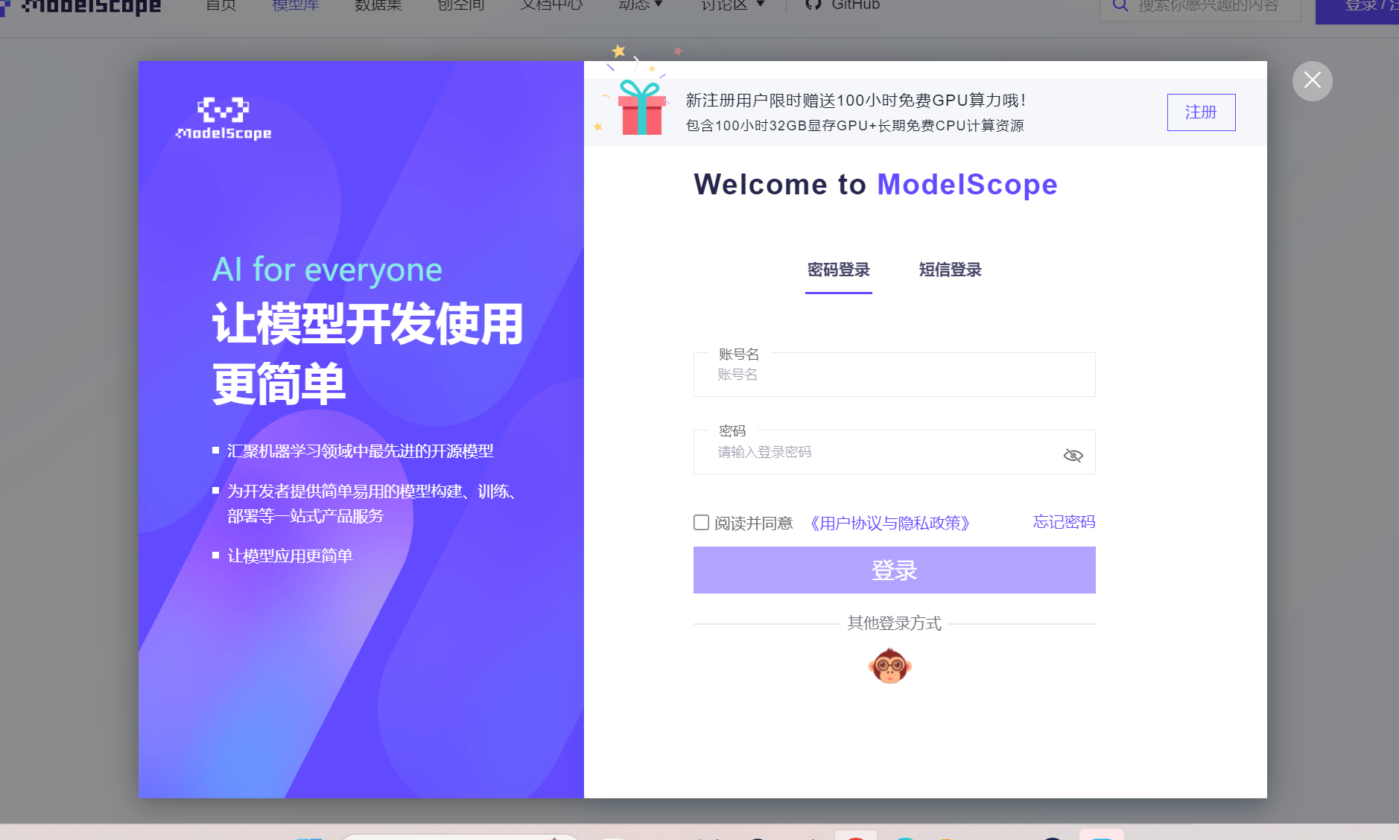Click the gift box icon in banner
This screenshot has width=1399, height=840.
[641, 107]
